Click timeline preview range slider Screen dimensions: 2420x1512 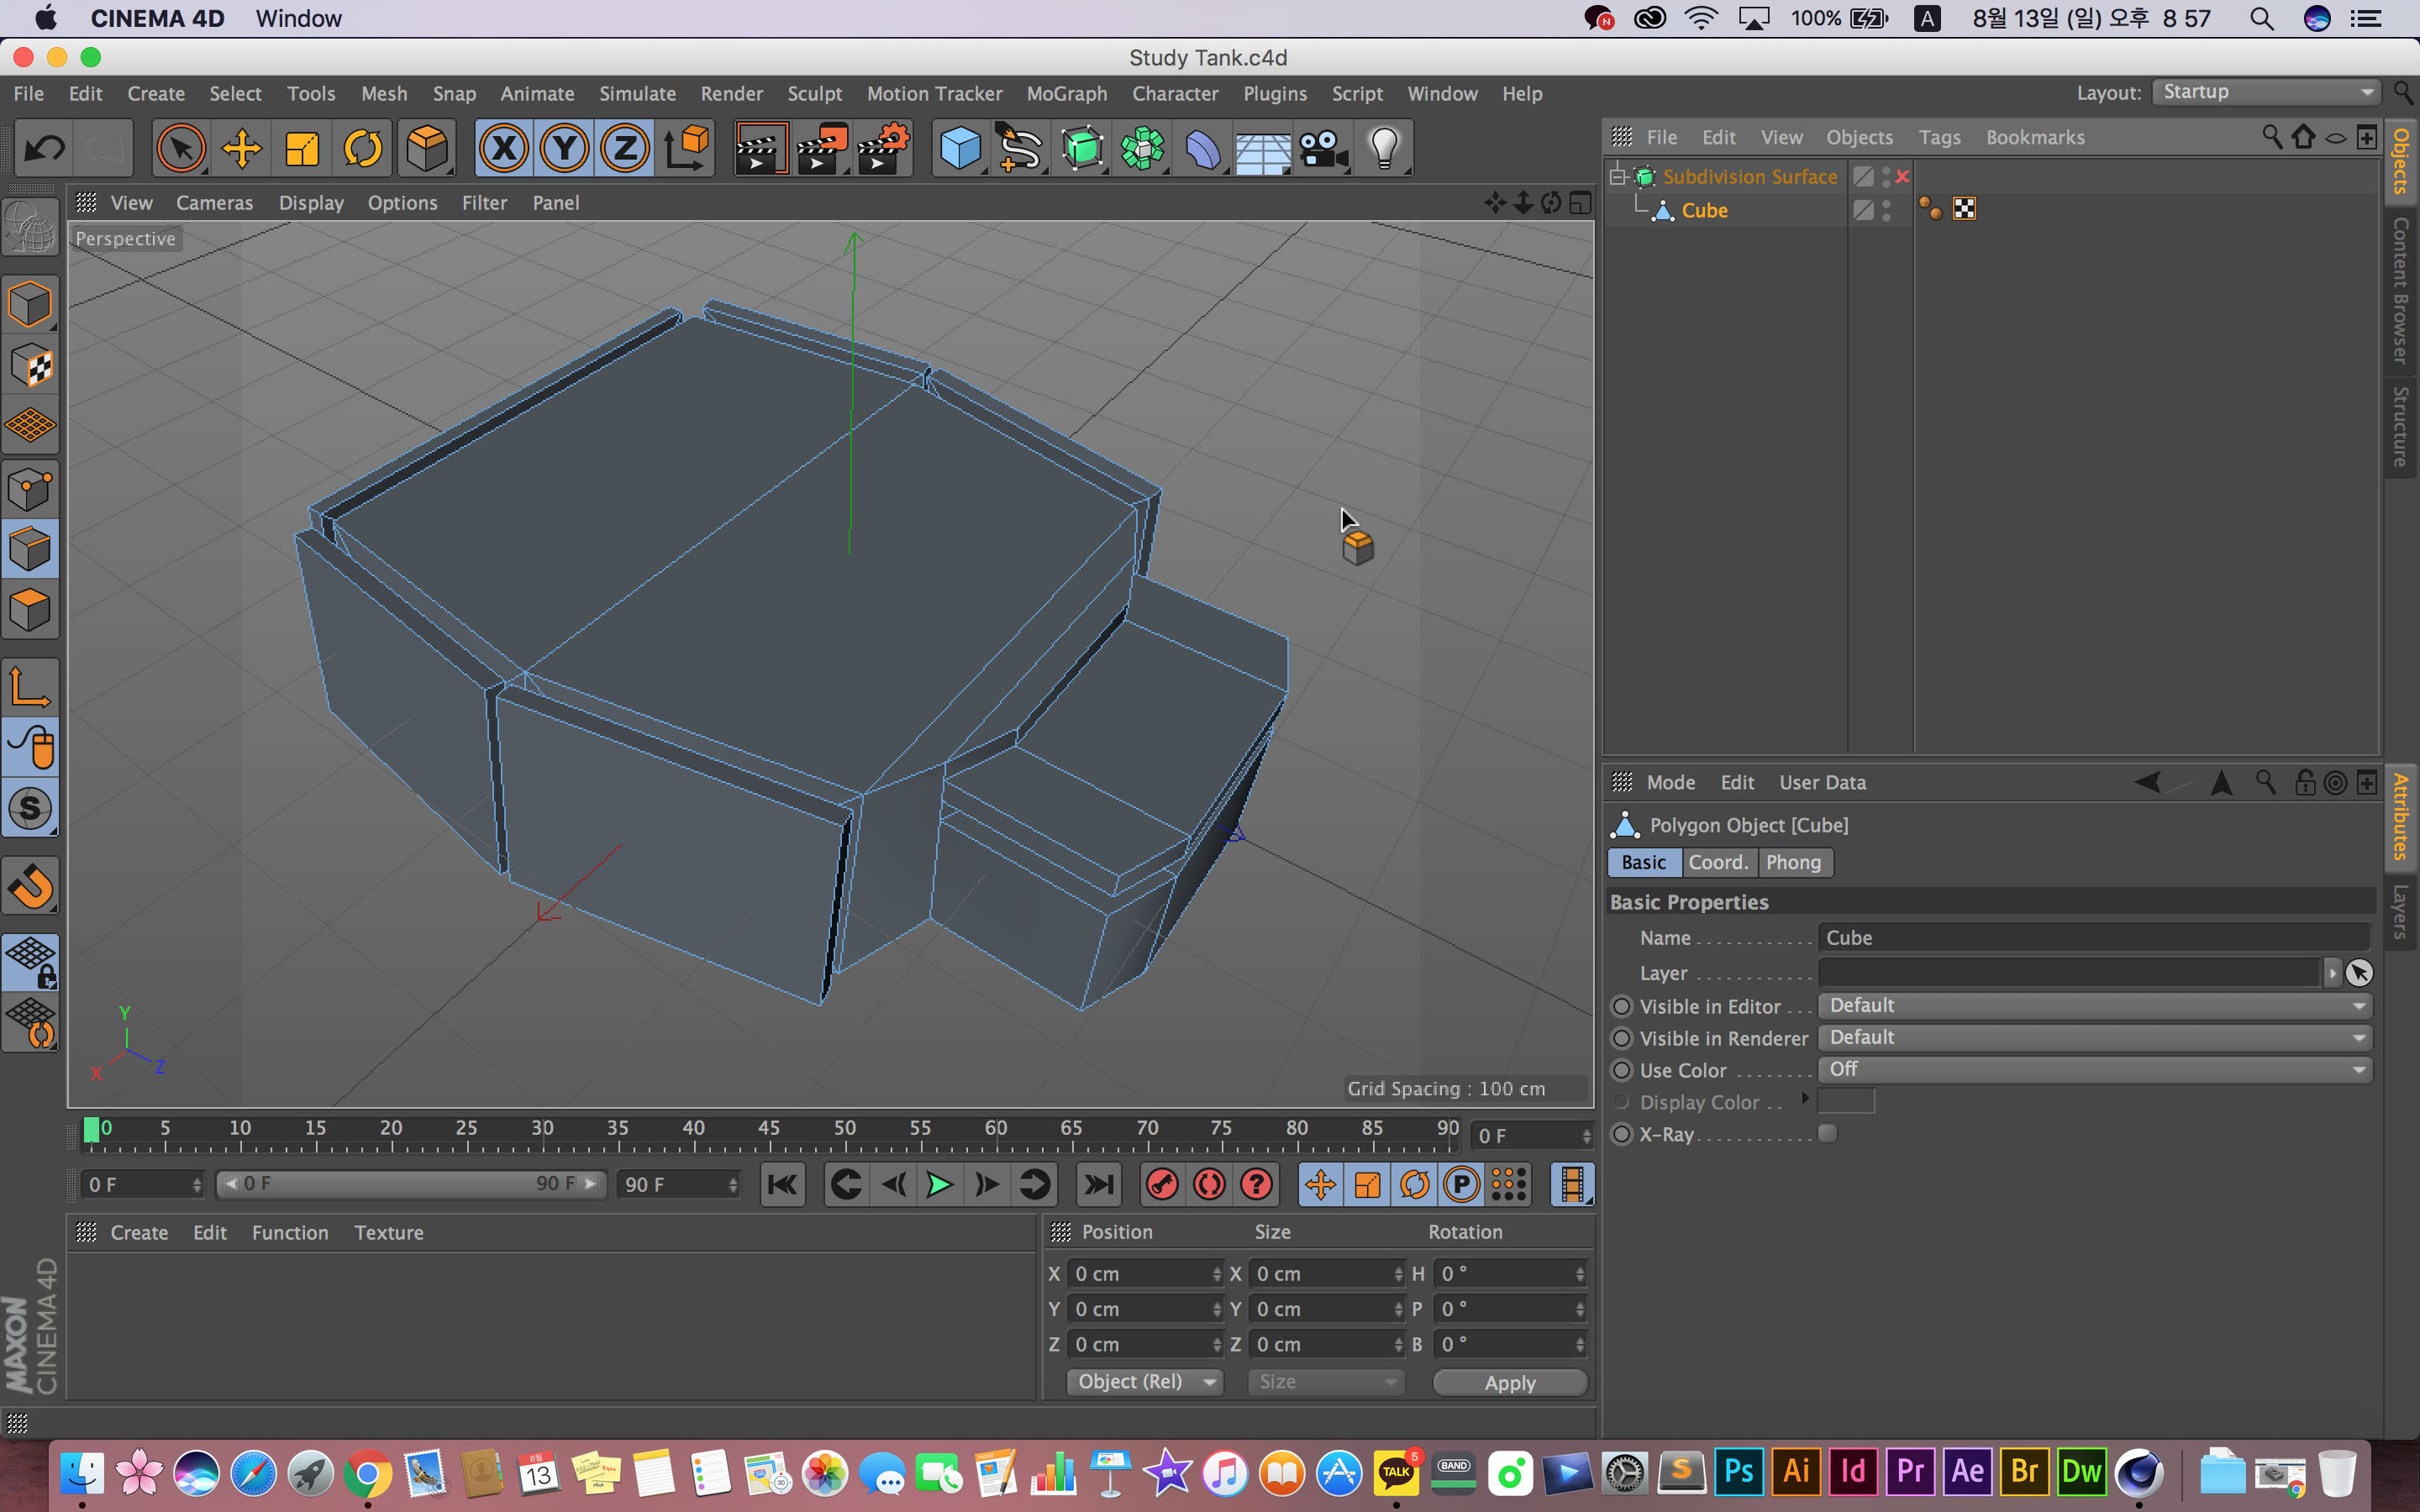[x=410, y=1184]
